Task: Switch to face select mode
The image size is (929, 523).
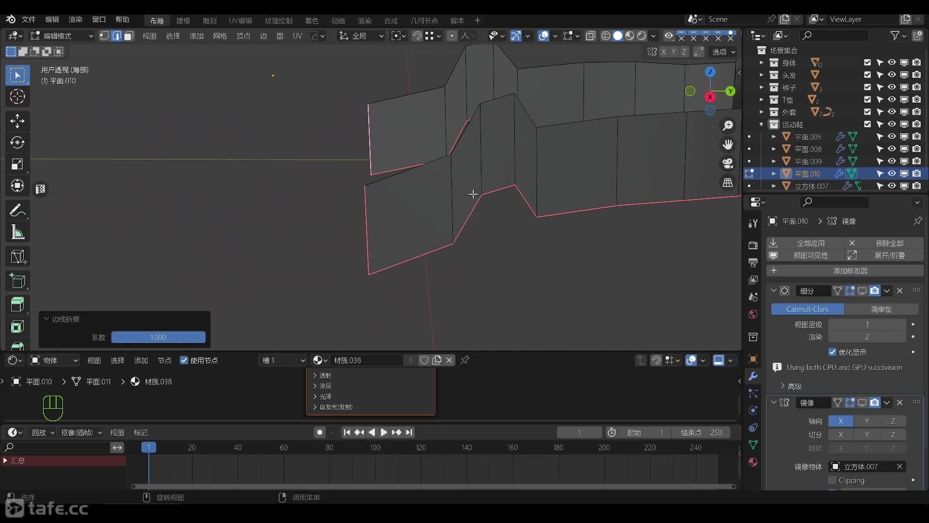Action: tap(129, 36)
